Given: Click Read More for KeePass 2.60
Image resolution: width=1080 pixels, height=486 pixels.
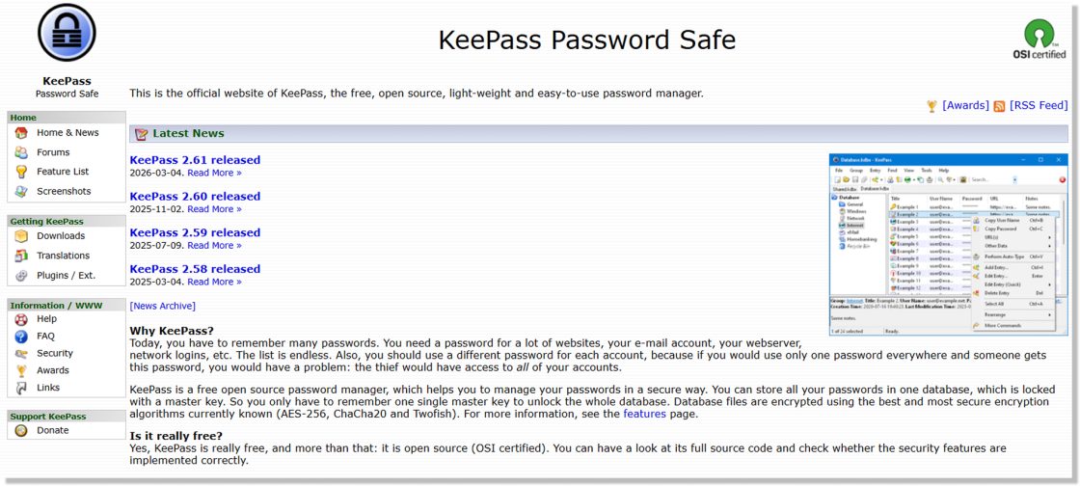Looking at the screenshot, I should pyautogui.click(x=214, y=209).
